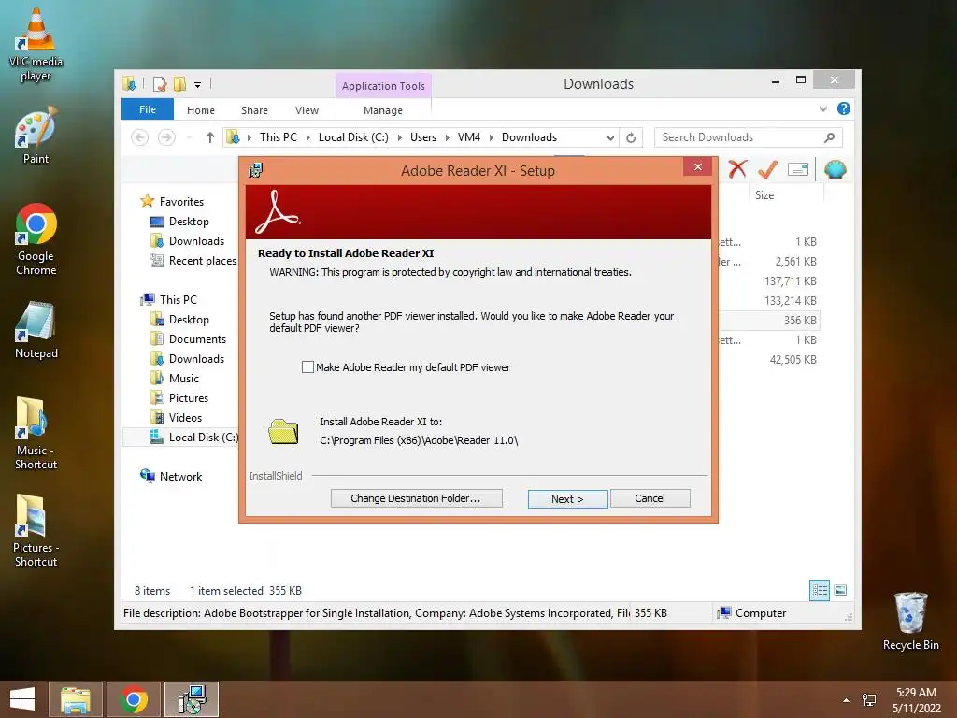
Task: Go up one folder level in Explorer
Action: coord(210,137)
